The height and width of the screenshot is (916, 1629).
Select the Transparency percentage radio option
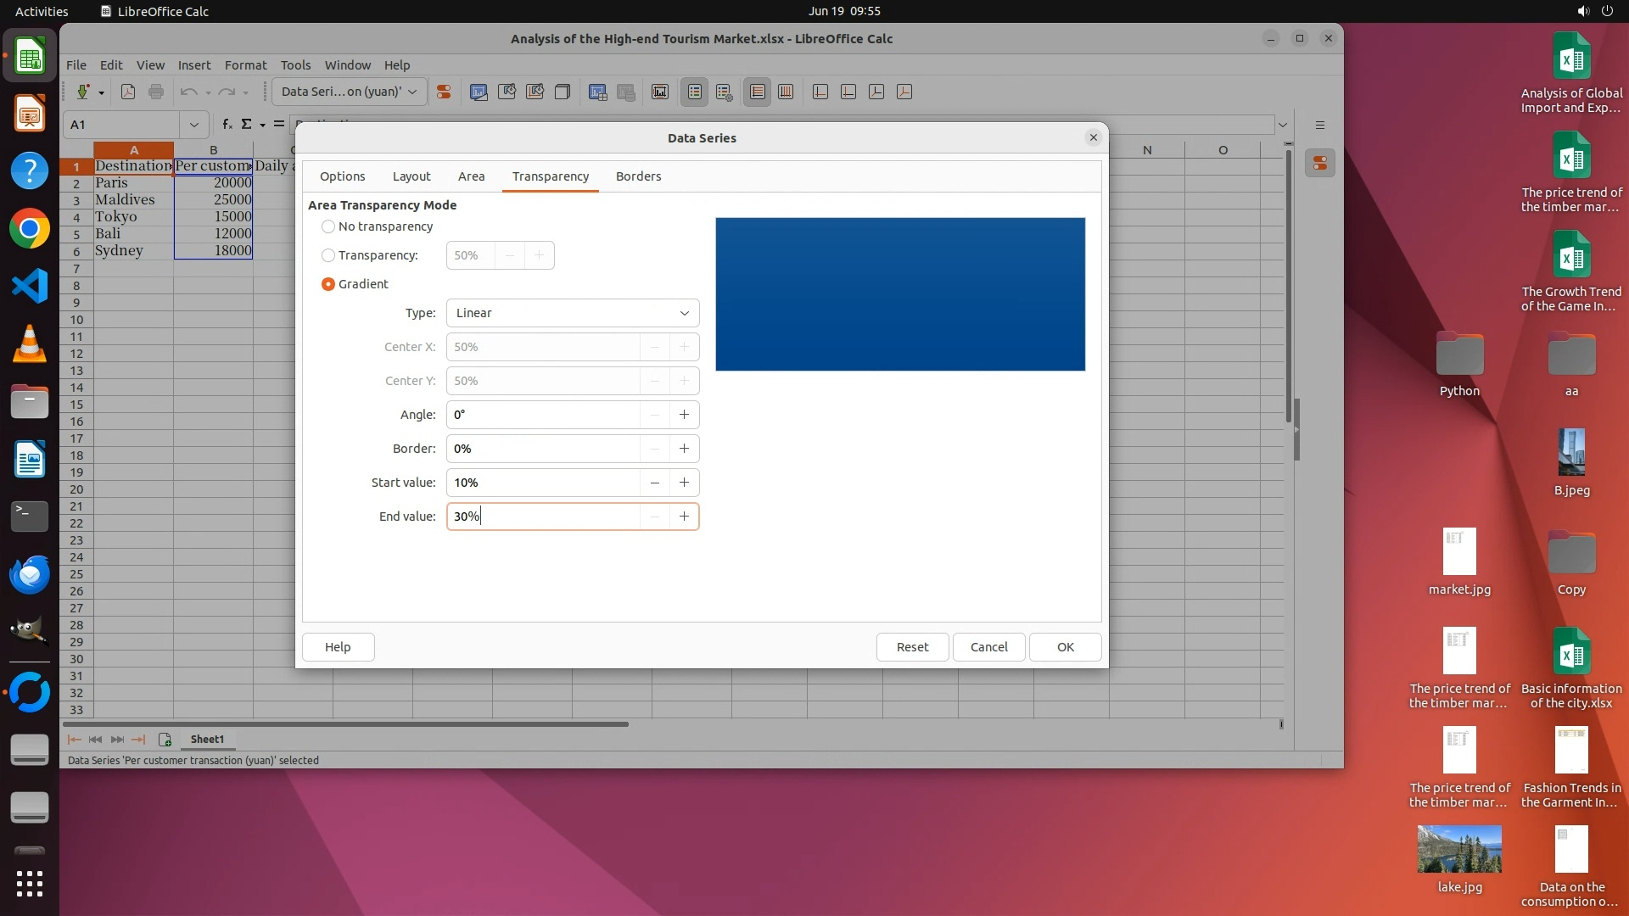328,255
